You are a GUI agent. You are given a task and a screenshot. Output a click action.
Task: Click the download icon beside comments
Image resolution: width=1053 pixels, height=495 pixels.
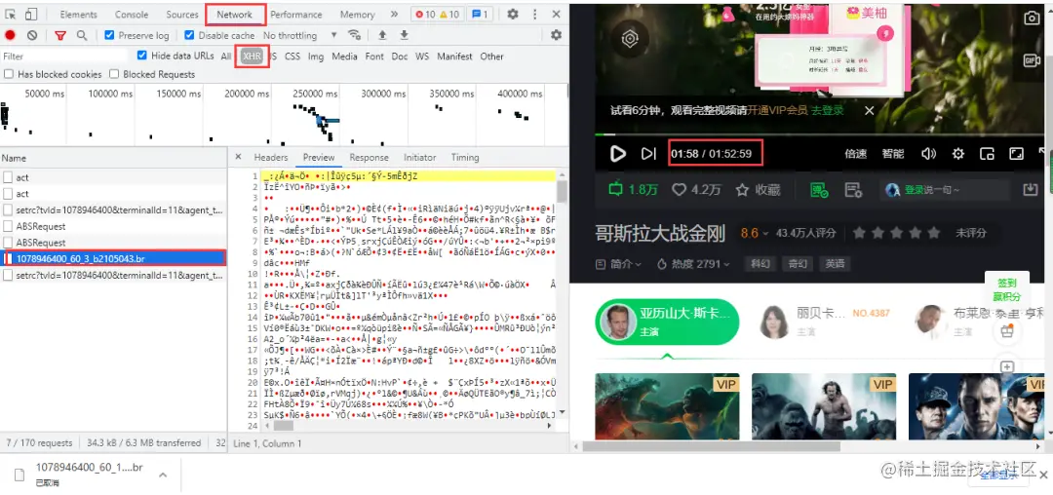point(1031,190)
